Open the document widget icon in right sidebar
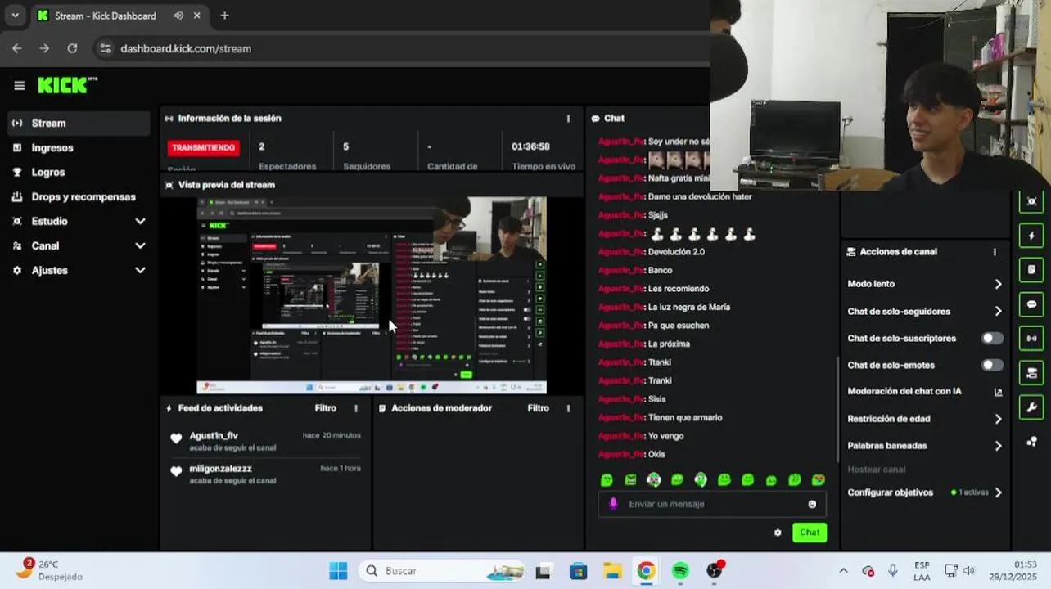 1031,269
